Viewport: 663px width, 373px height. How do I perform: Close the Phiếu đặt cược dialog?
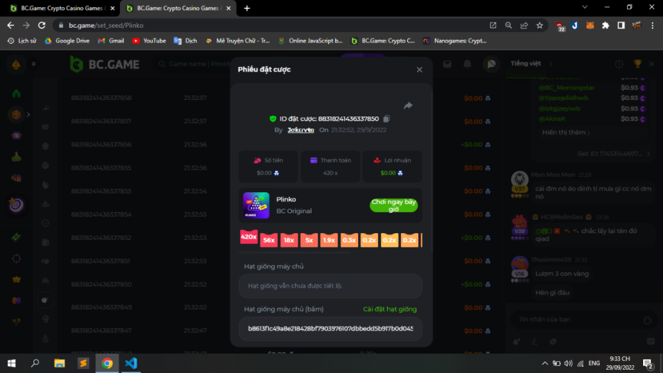click(419, 70)
